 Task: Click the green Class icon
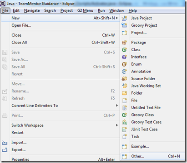coord(124,50)
